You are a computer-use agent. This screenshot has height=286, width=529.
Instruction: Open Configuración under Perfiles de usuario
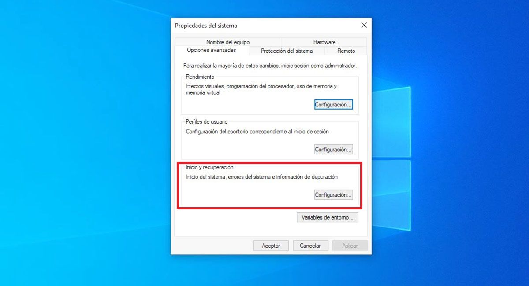333,150
